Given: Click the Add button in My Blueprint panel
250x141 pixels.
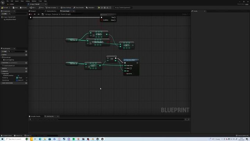Looking at the screenshot, I should pos(4,51).
